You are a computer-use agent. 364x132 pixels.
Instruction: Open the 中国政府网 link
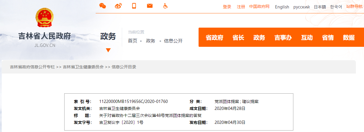(259, 7)
